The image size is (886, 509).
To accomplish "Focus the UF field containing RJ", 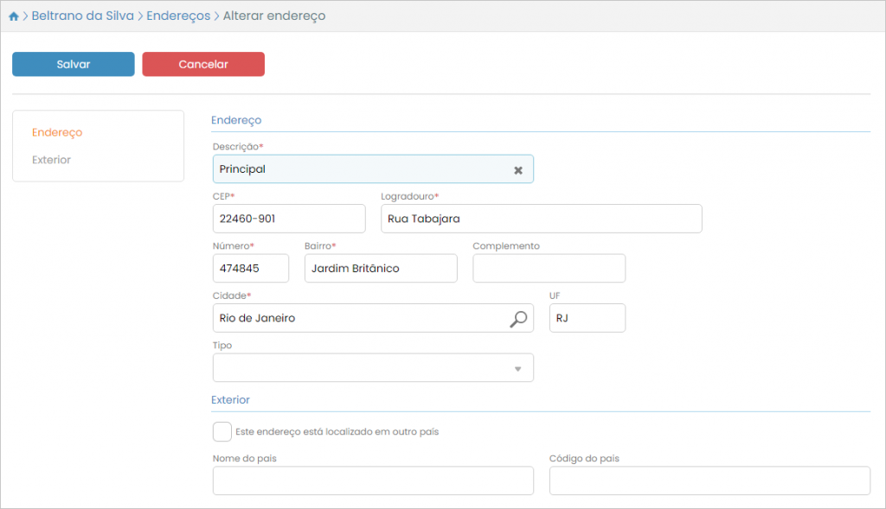I will point(587,318).
